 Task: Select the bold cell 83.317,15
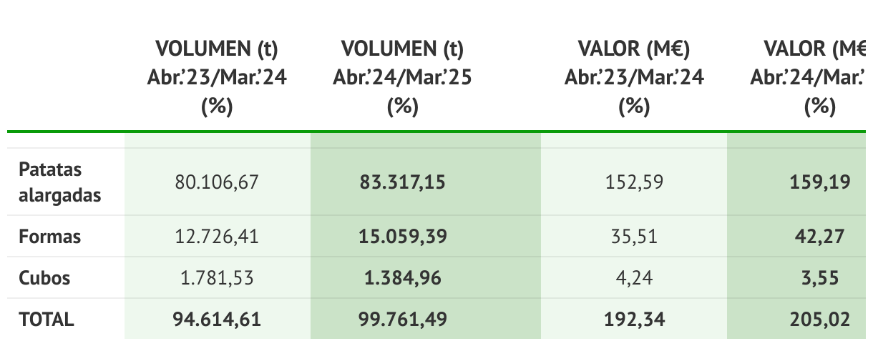tap(402, 182)
